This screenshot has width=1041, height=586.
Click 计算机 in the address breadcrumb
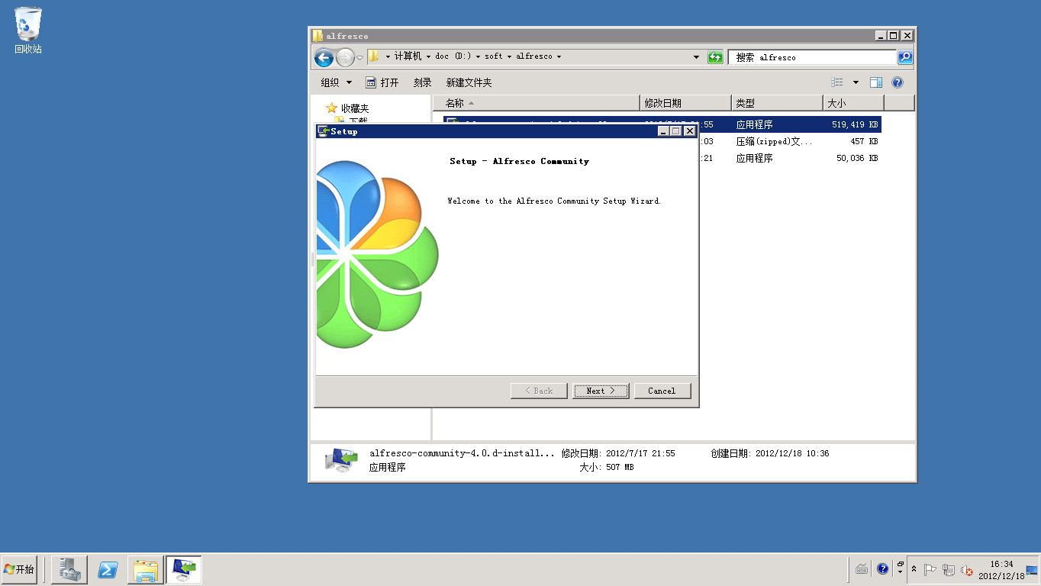point(408,56)
